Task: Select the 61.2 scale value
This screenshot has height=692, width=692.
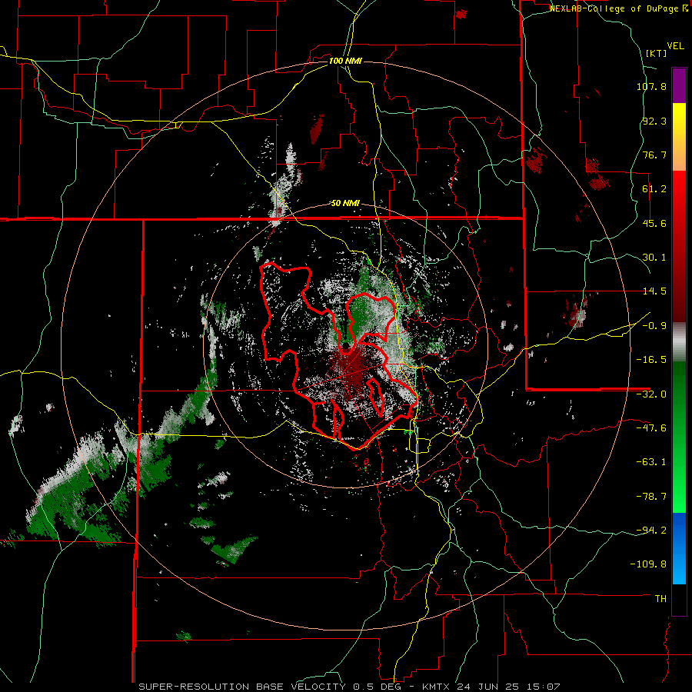Action: (654, 189)
